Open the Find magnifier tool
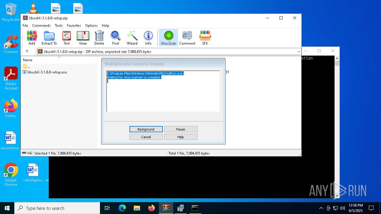The height and width of the screenshot is (214, 381). [115, 38]
